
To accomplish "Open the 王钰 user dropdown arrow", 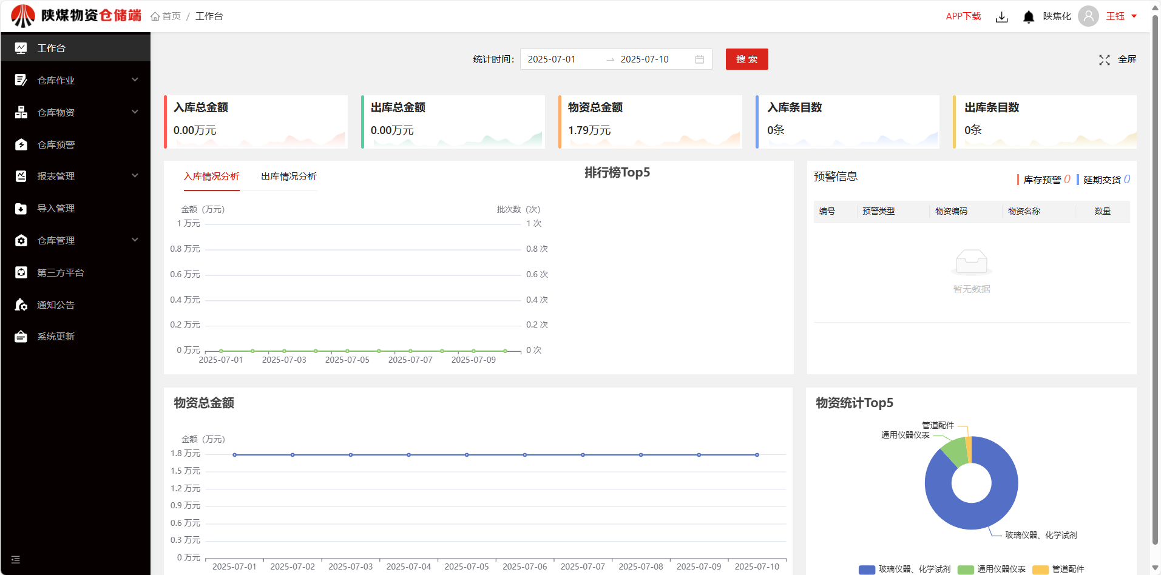I will [x=1134, y=16].
